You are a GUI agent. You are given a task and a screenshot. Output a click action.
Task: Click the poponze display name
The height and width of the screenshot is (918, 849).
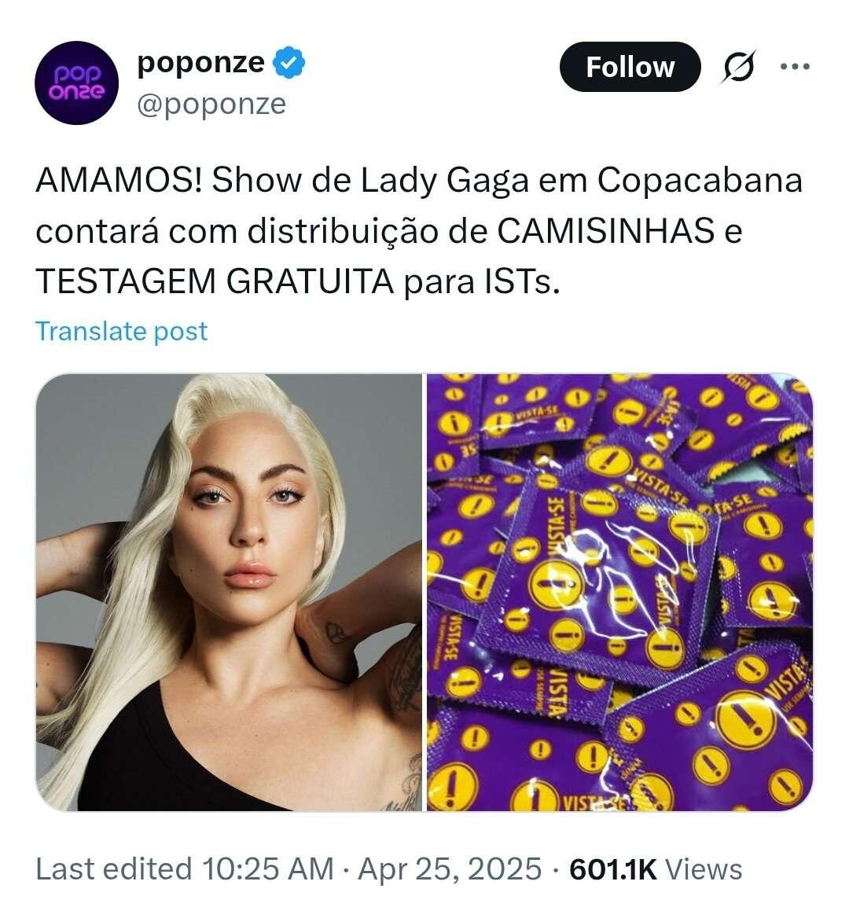coord(200,62)
